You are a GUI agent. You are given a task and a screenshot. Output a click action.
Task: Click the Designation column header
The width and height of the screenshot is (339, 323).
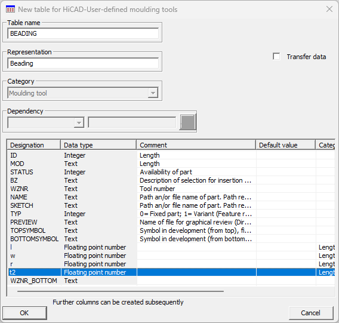point(34,145)
